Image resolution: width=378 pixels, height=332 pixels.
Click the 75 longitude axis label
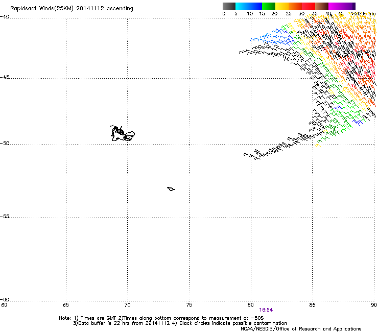189,305
